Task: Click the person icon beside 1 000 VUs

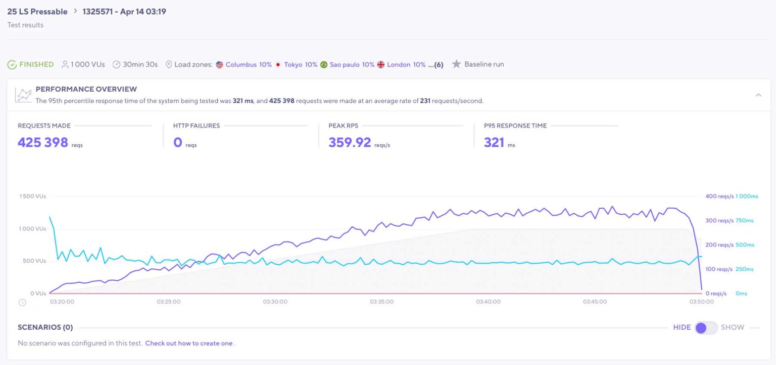Action: [65, 64]
